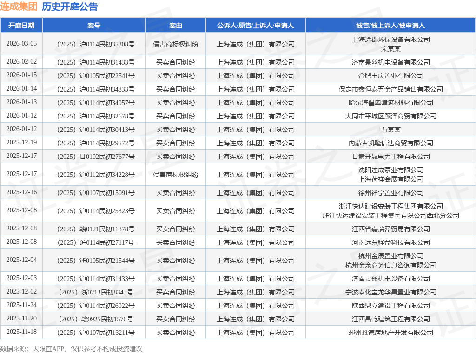This screenshot has height=353, width=476.
Task: Select the 公诉人/原告/上诉人/申请人 column header
Action: coord(255,26)
